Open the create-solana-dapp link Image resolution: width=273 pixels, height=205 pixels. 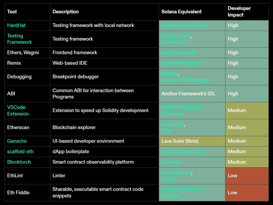183,151
